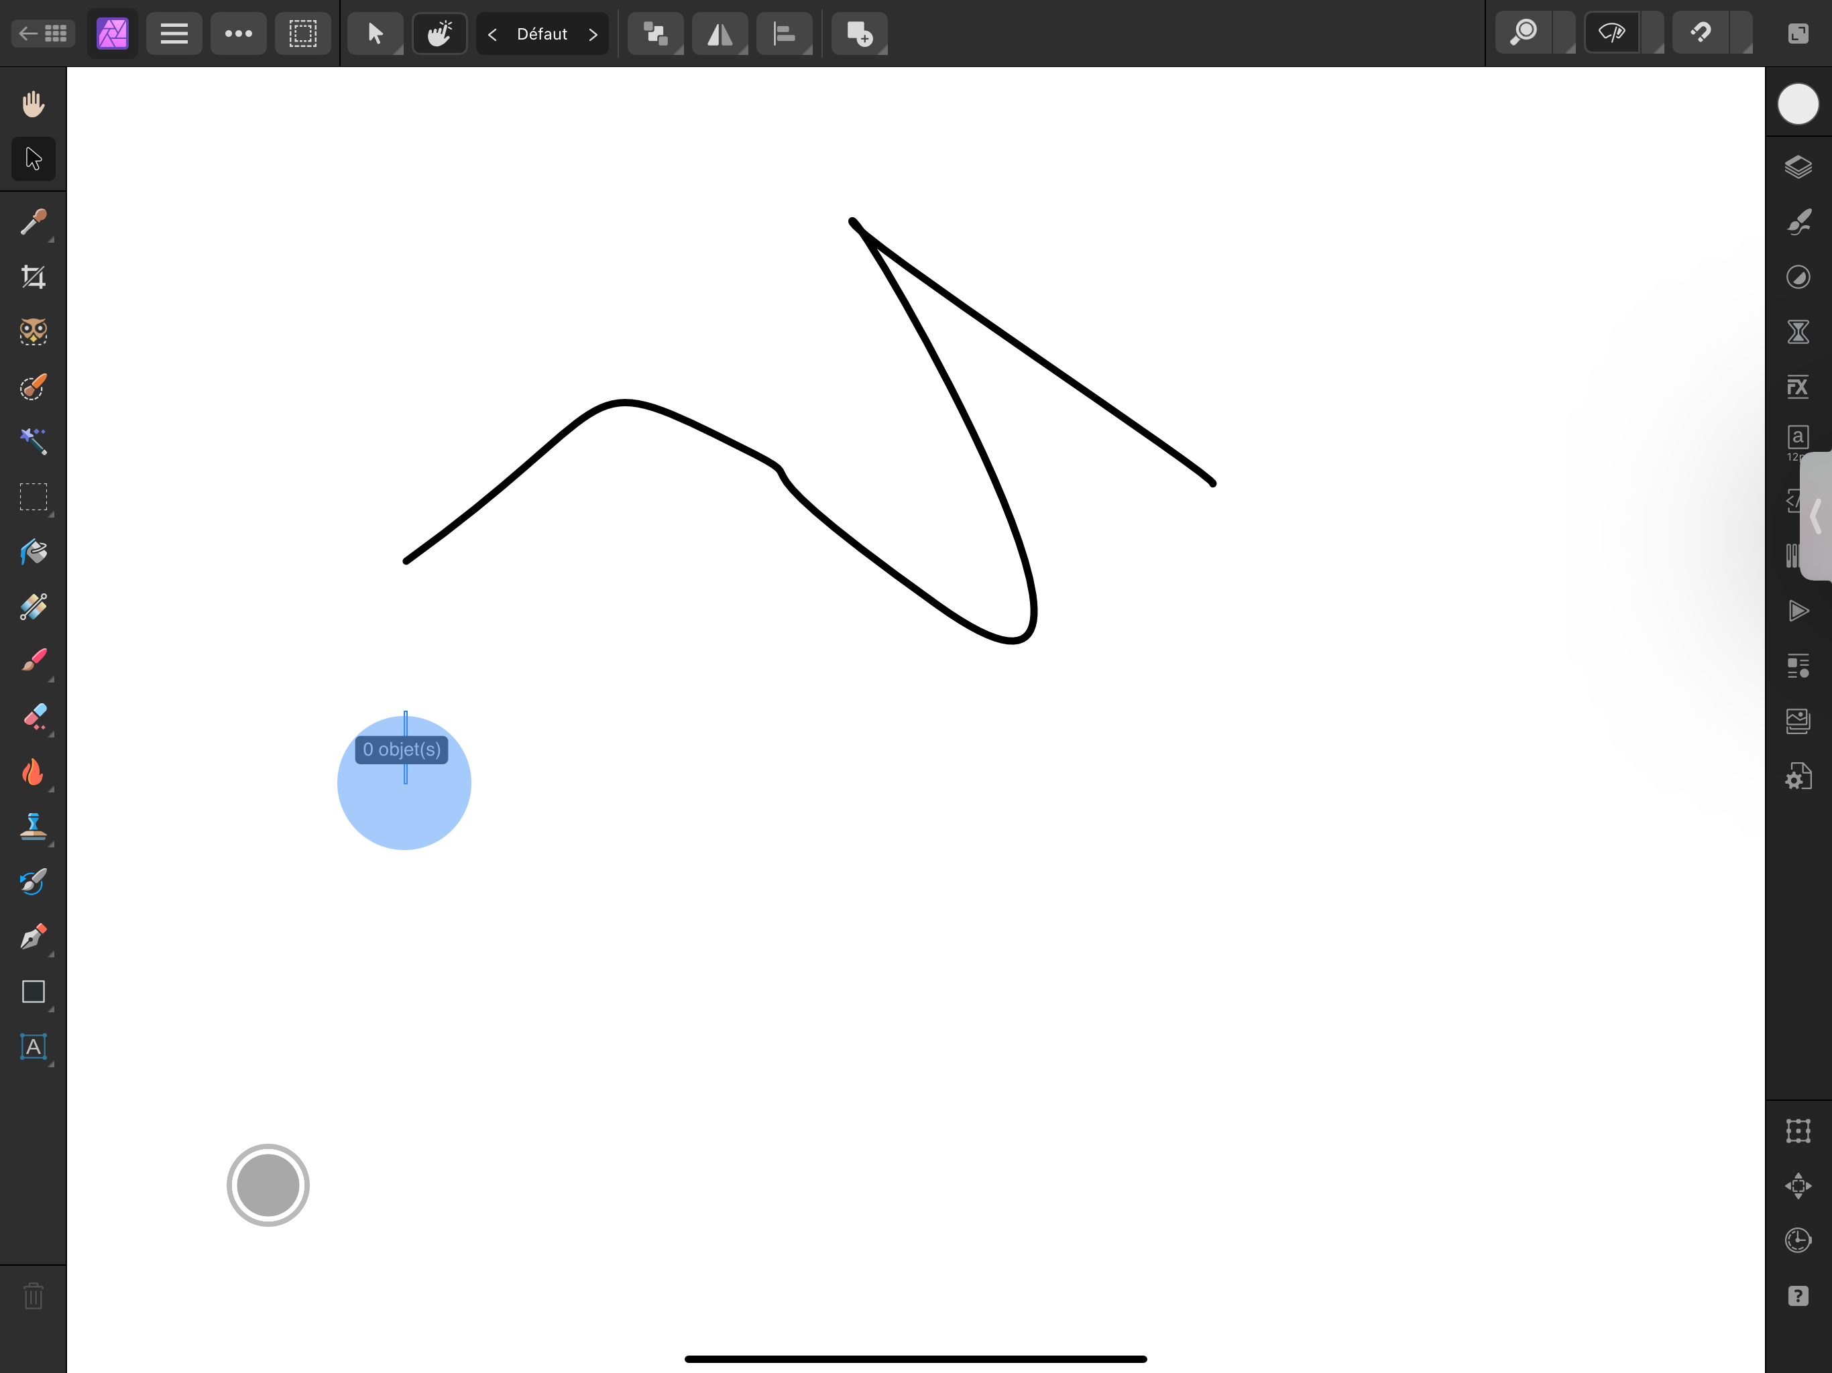Click the grey circular touch modifier button
The width and height of the screenshot is (1832, 1373).
tap(268, 1185)
